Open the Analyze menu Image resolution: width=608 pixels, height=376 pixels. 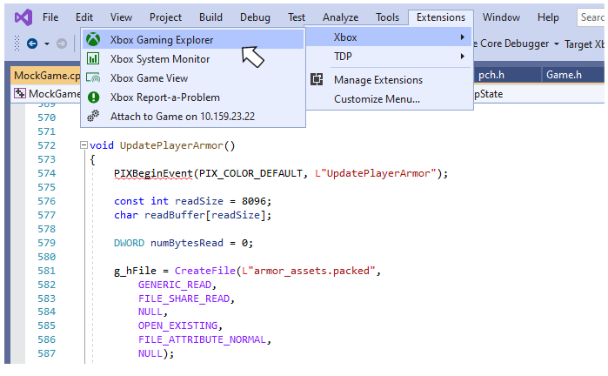(x=340, y=17)
